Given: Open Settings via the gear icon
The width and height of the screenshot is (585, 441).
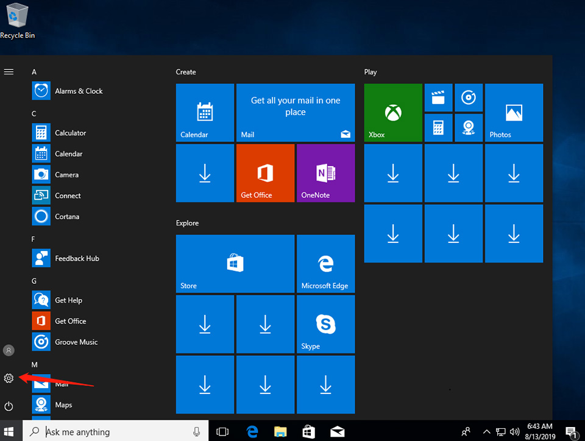Looking at the screenshot, I should coord(9,378).
